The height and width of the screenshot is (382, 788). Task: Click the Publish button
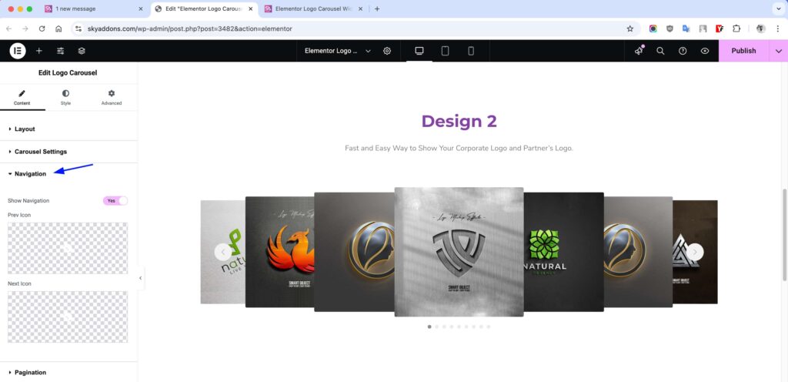click(x=743, y=51)
